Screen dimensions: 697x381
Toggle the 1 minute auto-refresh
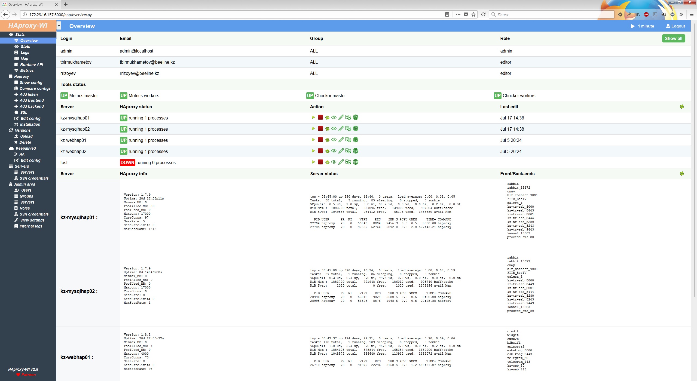click(643, 26)
